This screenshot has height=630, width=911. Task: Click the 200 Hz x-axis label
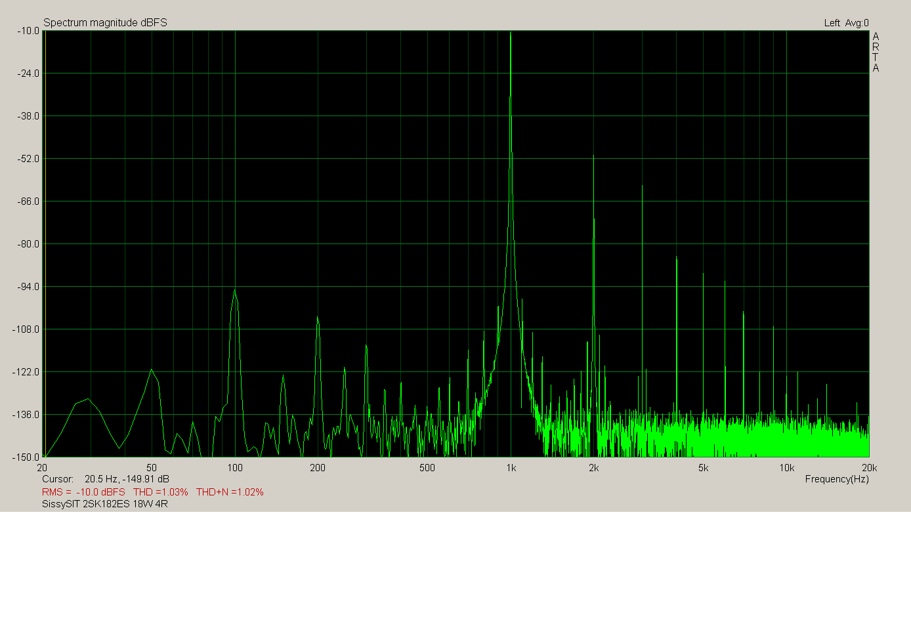click(318, 468)
